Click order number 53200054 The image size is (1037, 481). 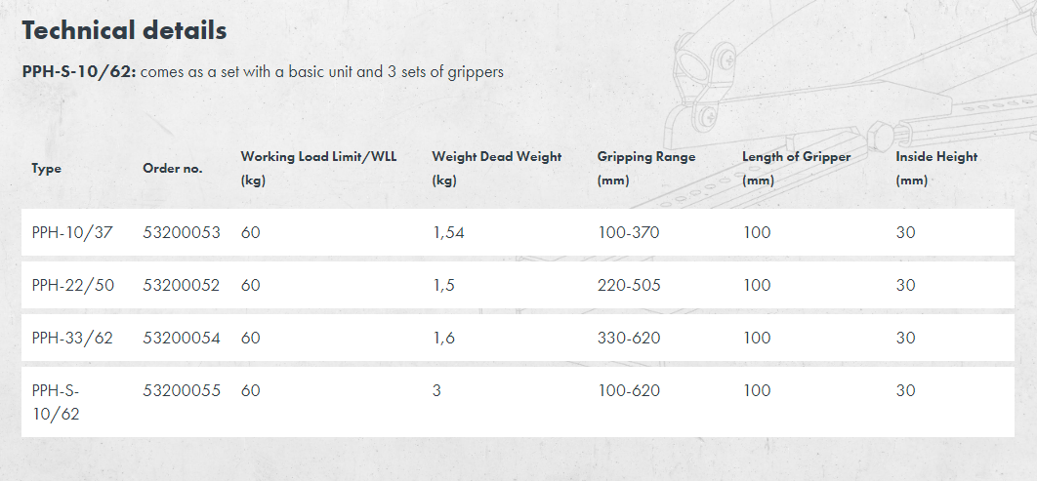coord(182,338)
